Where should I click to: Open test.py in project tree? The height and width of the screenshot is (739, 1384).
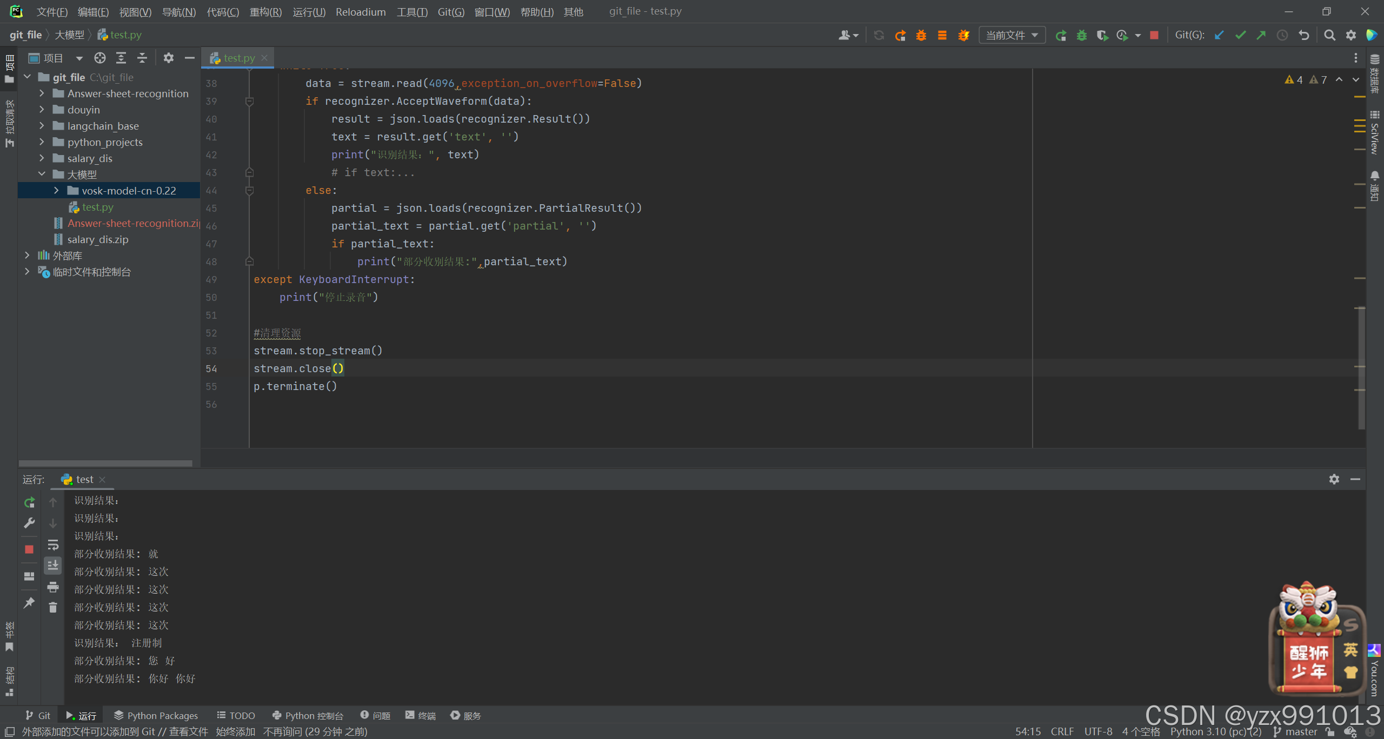click(97, 207)
